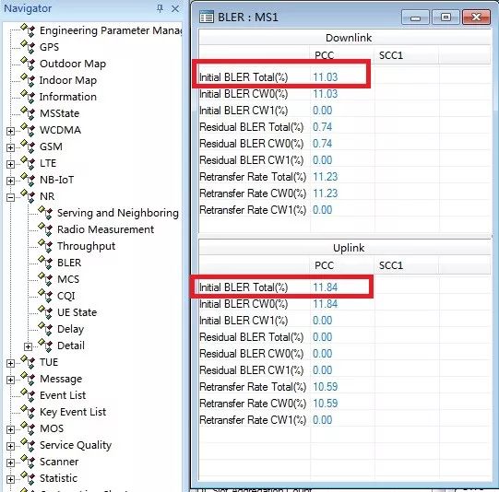Open Radio Measurement under NR

105,229
